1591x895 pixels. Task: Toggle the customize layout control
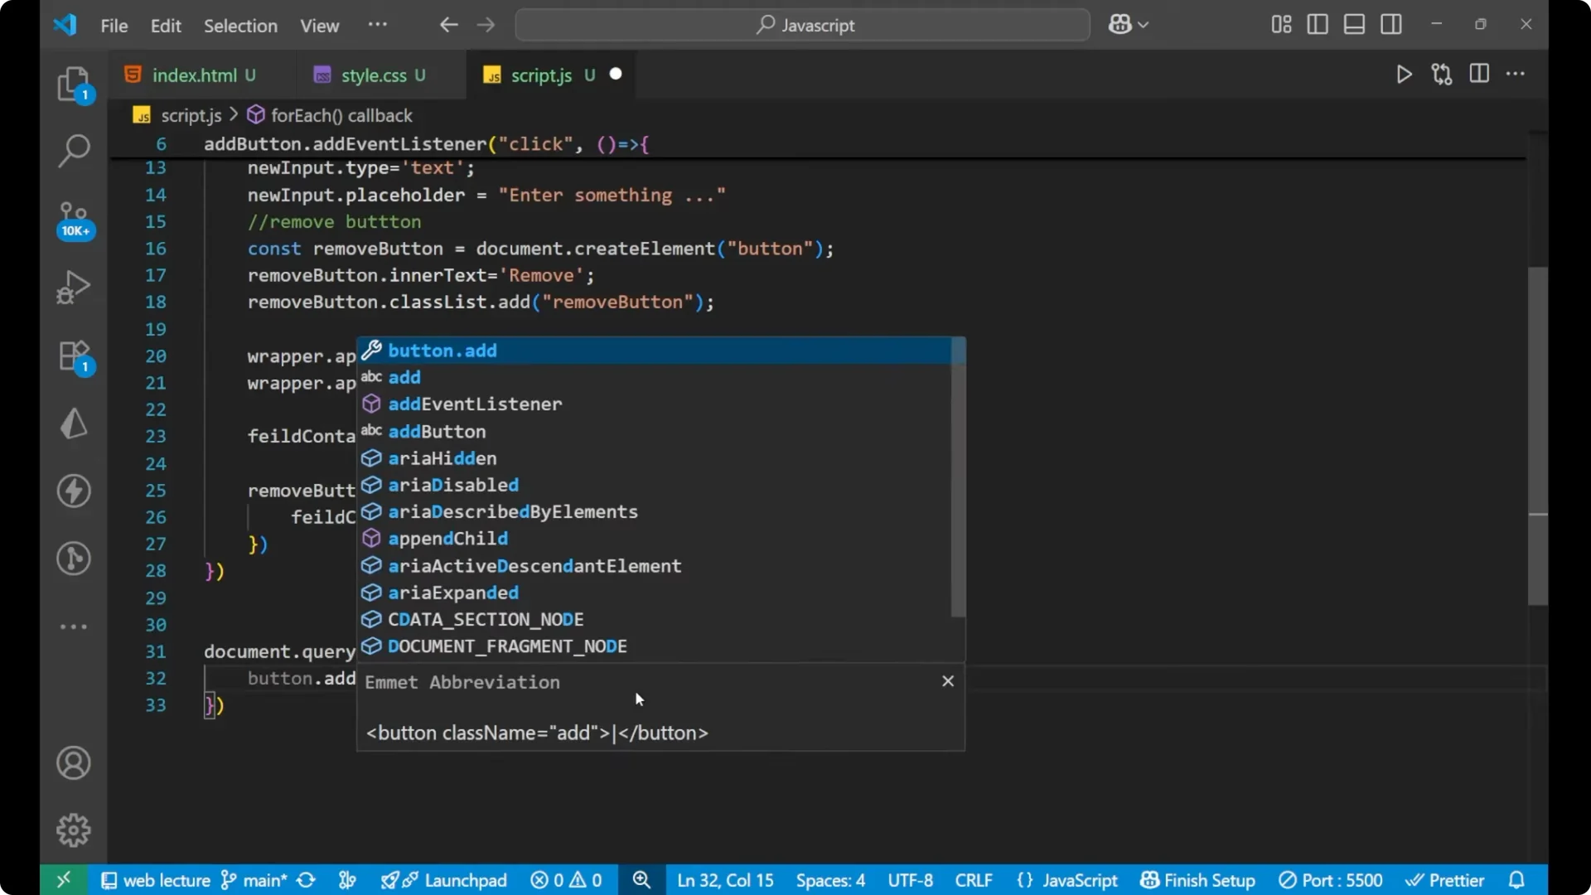click(x=1280, y=24)
